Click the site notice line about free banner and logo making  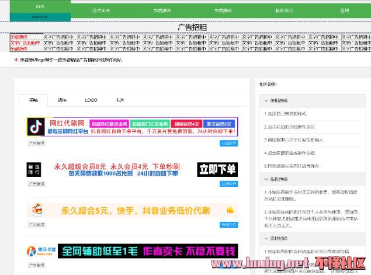point(71,60)
